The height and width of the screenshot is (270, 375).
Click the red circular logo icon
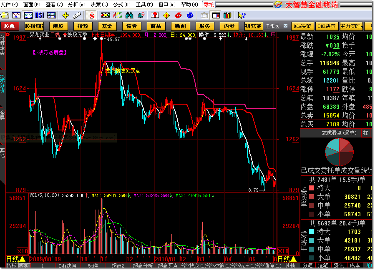(x=179, y=15)
